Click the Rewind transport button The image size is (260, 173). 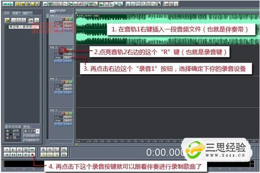coord(13,155)
